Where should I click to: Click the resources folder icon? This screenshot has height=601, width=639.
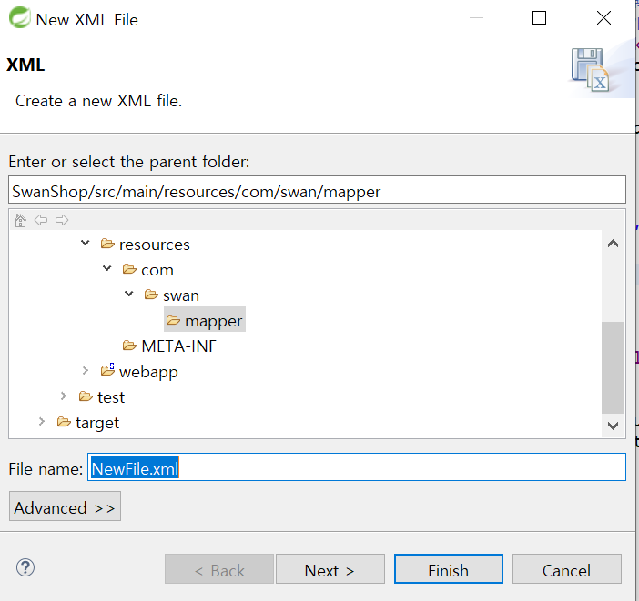pos(107,244)
